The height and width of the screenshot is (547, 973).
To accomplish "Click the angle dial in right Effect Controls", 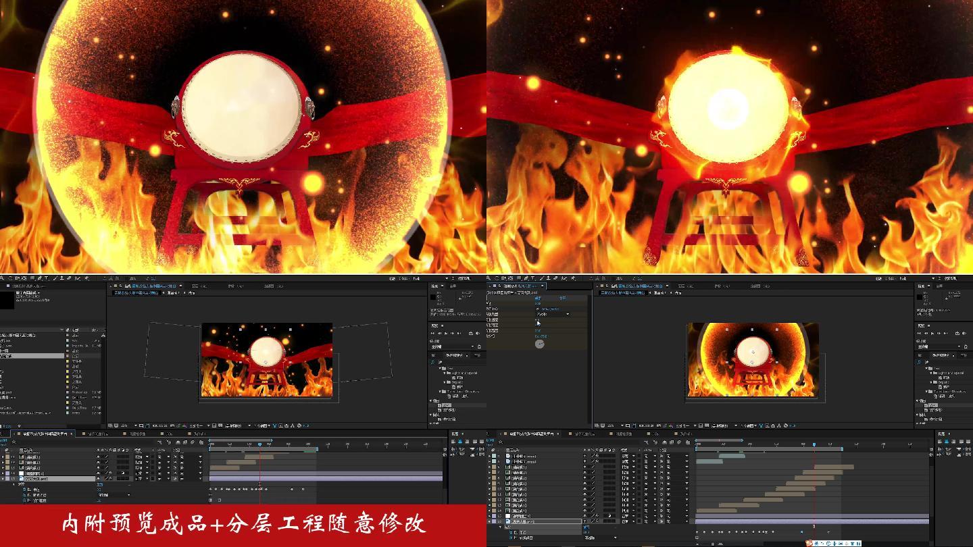I will pyautogui.click(x=539, y=344).
